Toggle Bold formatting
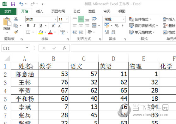Viewport: 176px width, 124px height. [28, 26]
